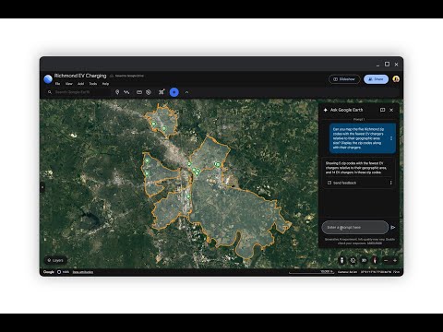Image resolution: width=443 pixels, height=332 pixels.
Task: Expand the left side panel handle
Action: [x=42, y=187]
